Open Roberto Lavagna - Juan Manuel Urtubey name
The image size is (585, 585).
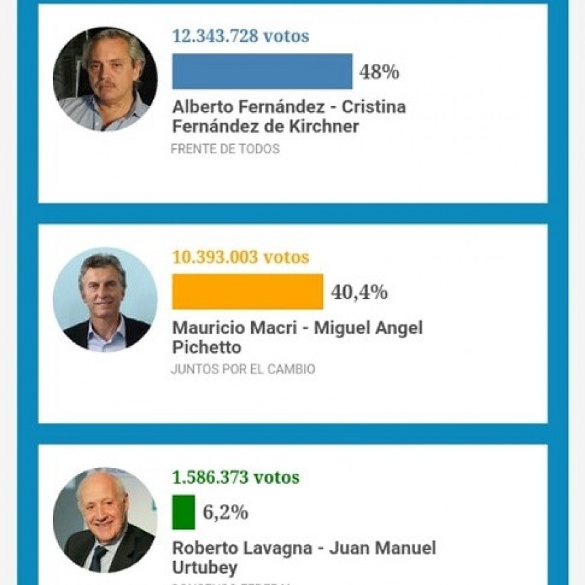pos(304,558)
